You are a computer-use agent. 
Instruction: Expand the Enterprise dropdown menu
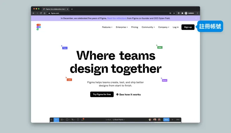click(x=122, y=27)
